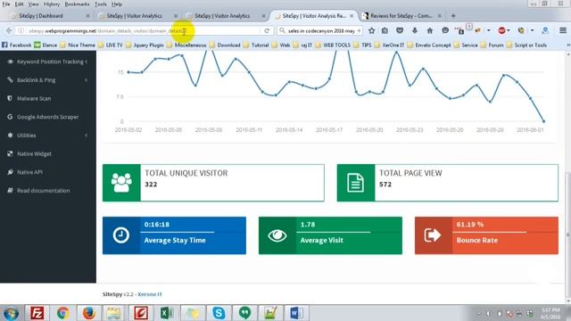This screenshot has height=321, width=571.
Task: Open the Jquery Plugin bookmark folder
Action: (145, 45)
